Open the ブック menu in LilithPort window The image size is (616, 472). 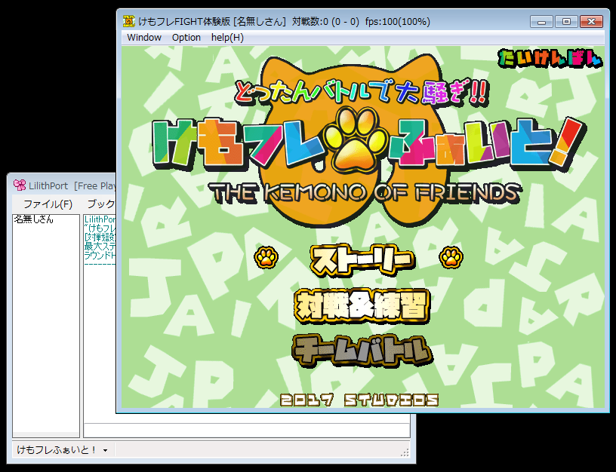point(100,204)
